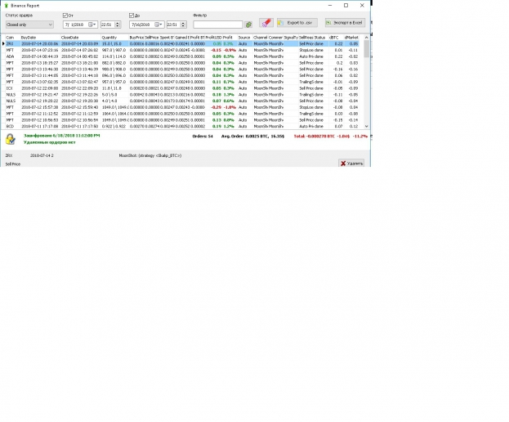Click the padlock encryption icon
The width and height of the screenshot is (509, 422).
11,139
